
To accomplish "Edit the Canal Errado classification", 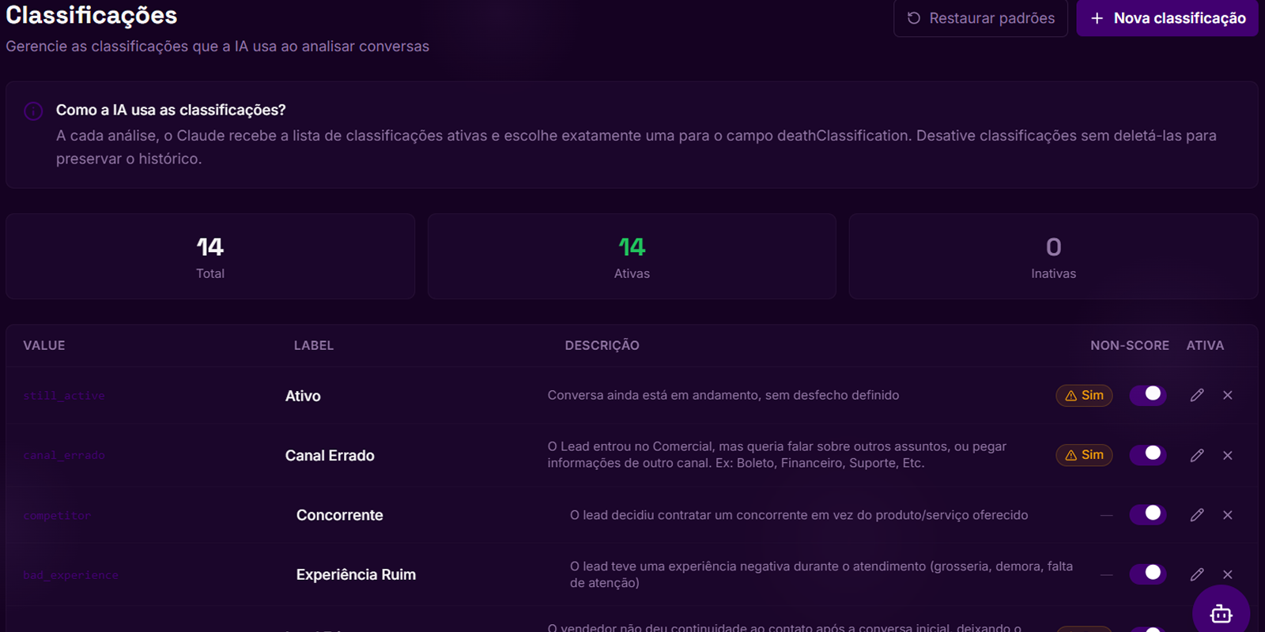I will 1197,455.
